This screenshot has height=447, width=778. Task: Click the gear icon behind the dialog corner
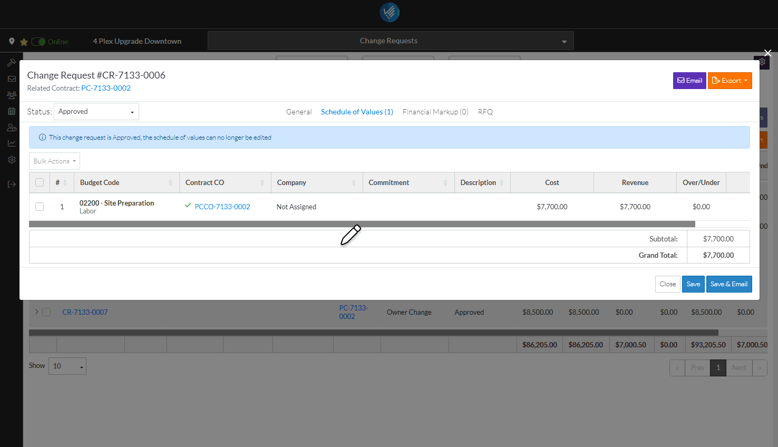click(x=763, y=62)
